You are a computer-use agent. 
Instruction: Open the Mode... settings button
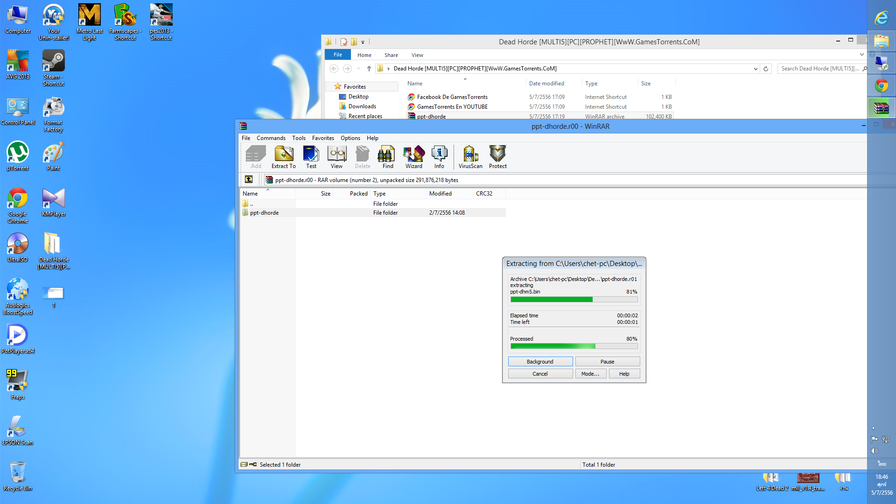pos(590,374)
